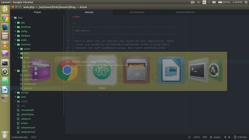This screenshot has height=140, width=249.
Task: Expand the app folder
Action: [15, 23]
